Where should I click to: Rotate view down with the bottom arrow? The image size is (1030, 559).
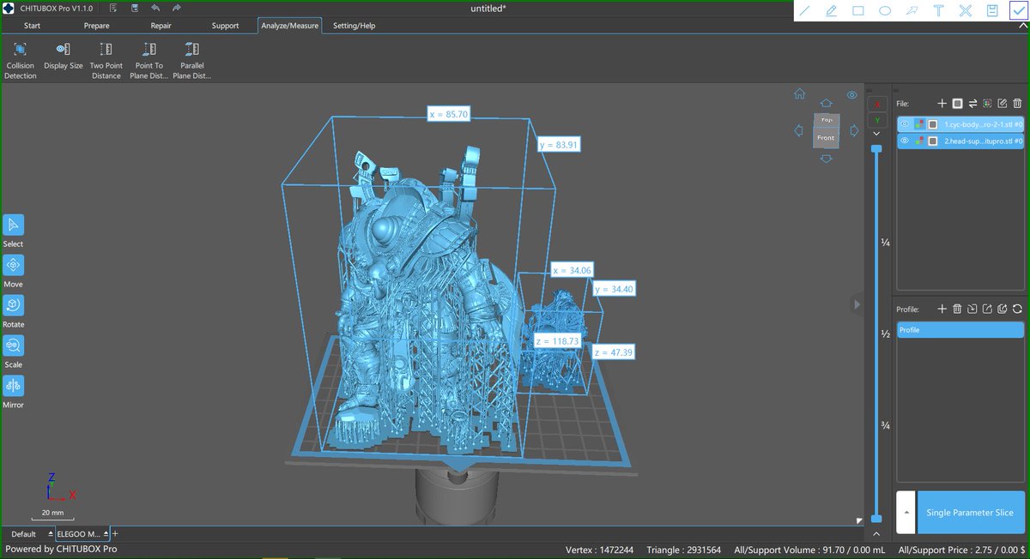[x=826, y=159]
